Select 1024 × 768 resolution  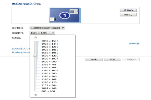(49, 88)
